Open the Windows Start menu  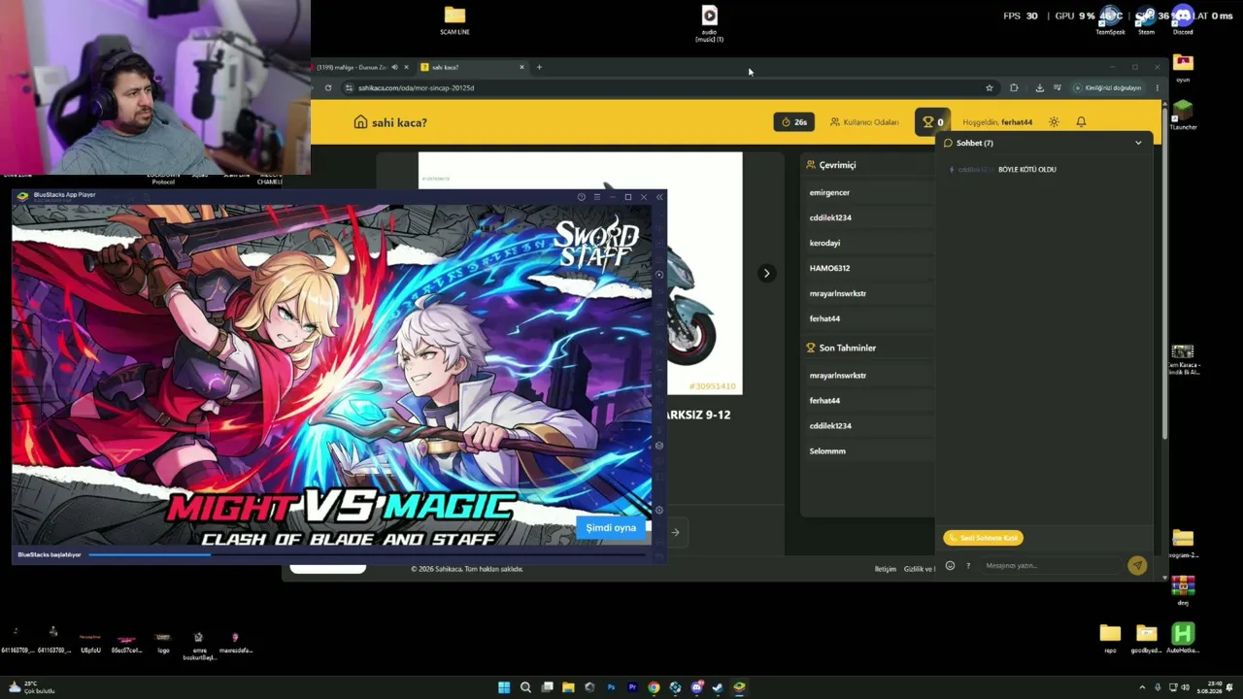(x=504, y=687)
